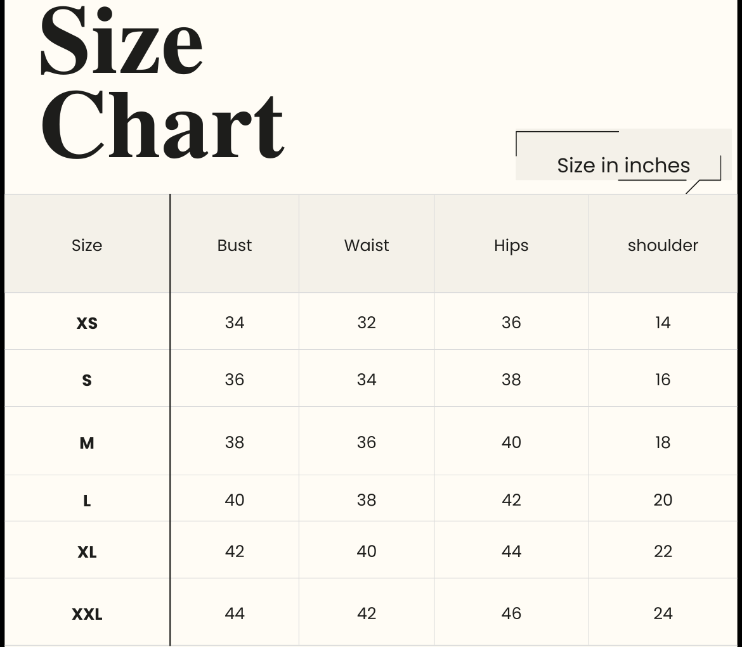Click the S size row label
The width and height of the screenshot is (742, 647).
point(87,380)
